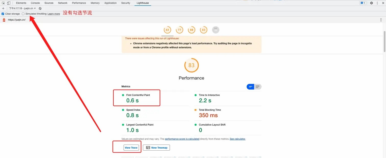Screen dimensions: 386x158
Task: Open DevTools three-dot customize menu
Action: point(377,3)
